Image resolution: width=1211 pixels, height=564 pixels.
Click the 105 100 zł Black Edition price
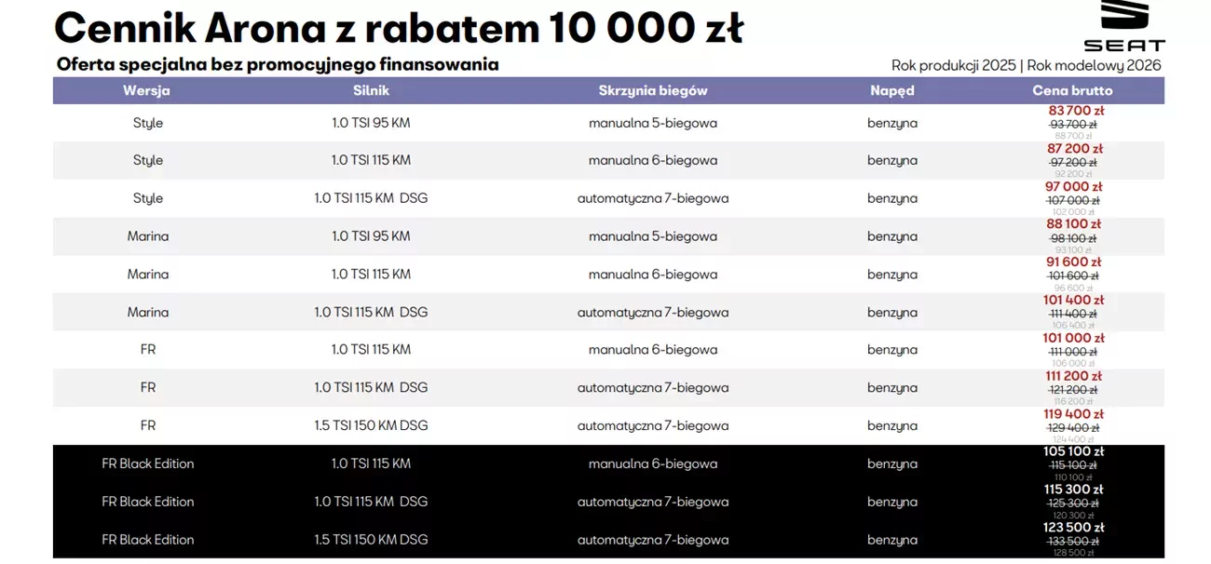point(1073,452)
